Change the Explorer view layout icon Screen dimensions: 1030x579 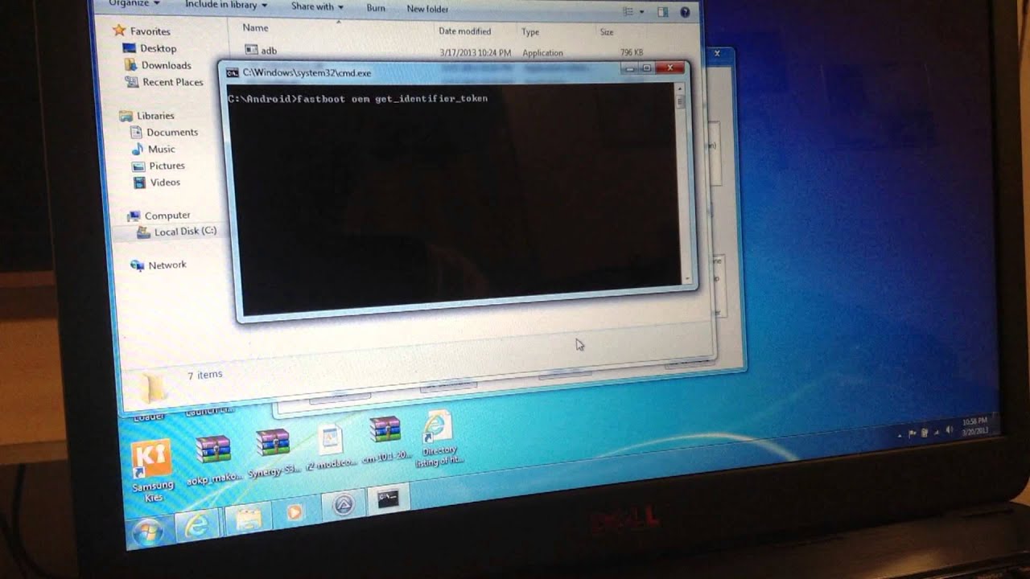pyautogui.click(x=628, y=11)
